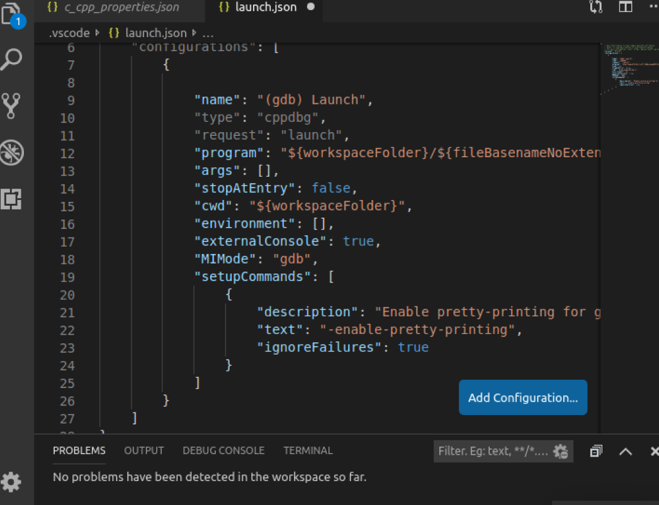Click the ${workspaceFolder} program path value on line 12
This screenshot has height=505, width=659.
pos(441,153)
